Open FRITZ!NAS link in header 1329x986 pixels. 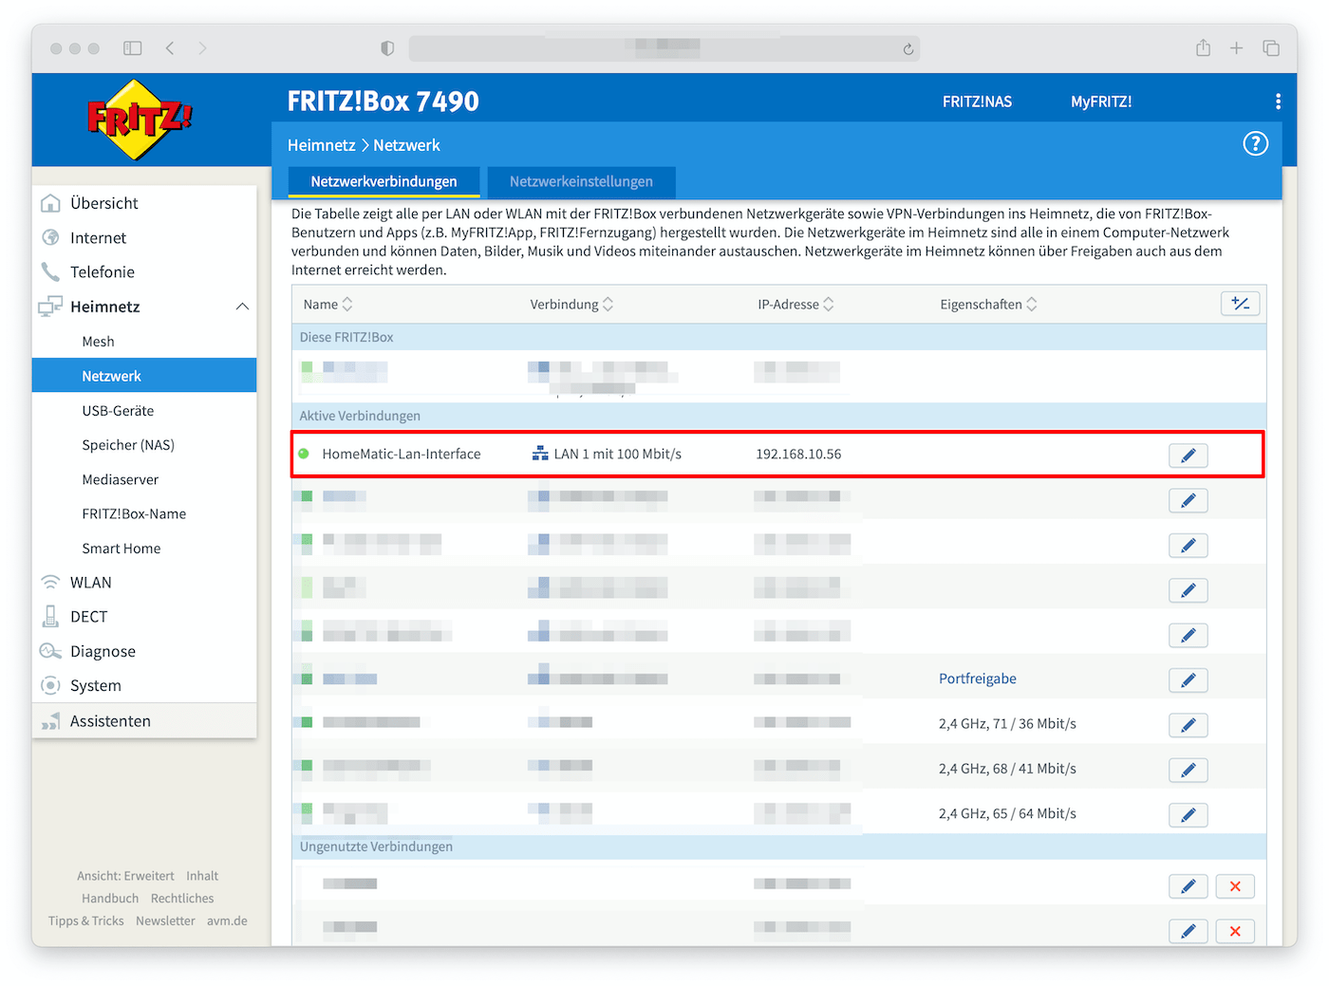977,102
